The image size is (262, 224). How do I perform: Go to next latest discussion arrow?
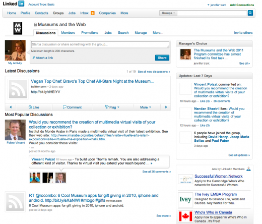pyautogui.click(x=166, y=107)
